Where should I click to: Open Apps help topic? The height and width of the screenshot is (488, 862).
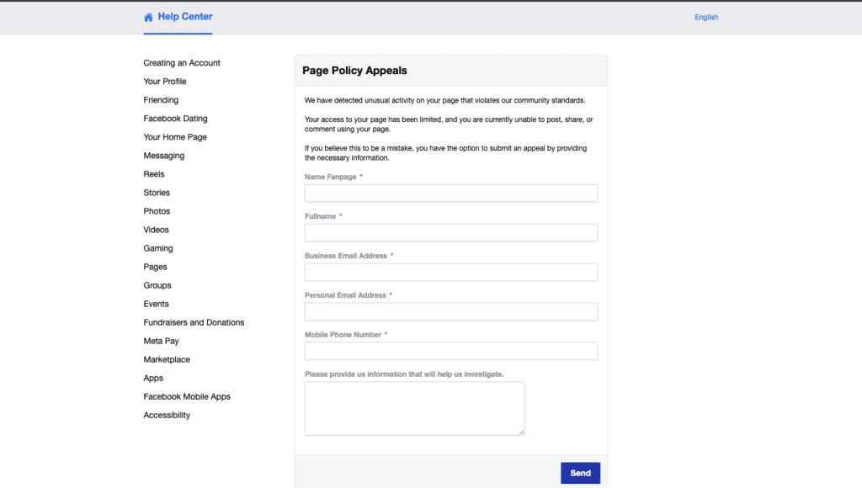[x=153, y=378]
